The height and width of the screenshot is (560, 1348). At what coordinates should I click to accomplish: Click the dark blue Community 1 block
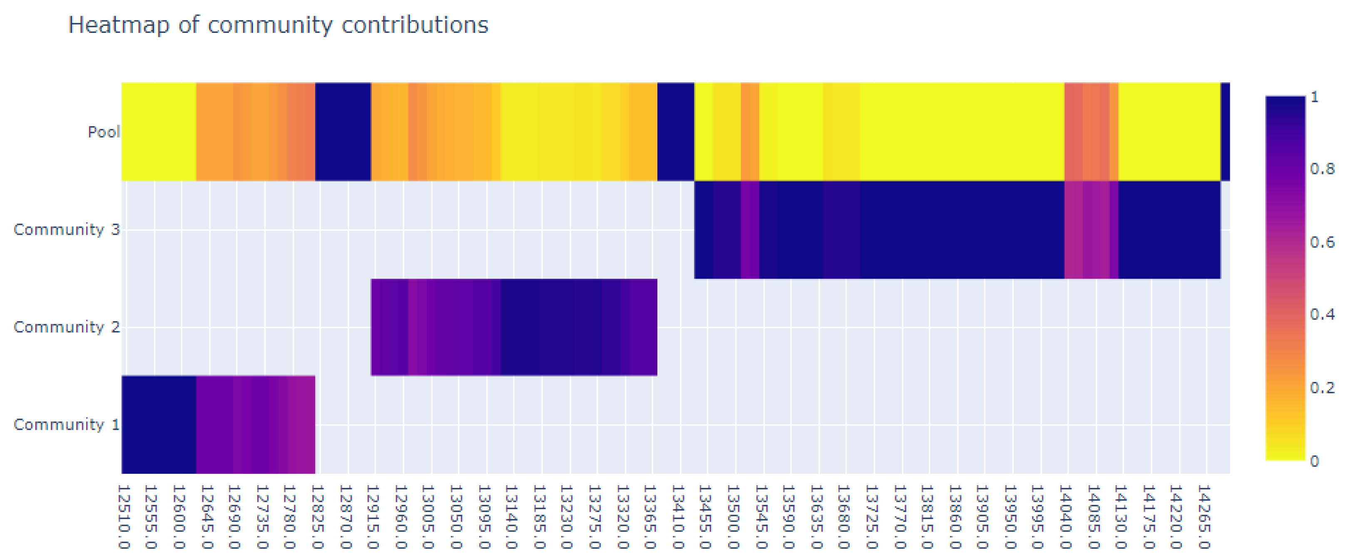pos(159,424)
